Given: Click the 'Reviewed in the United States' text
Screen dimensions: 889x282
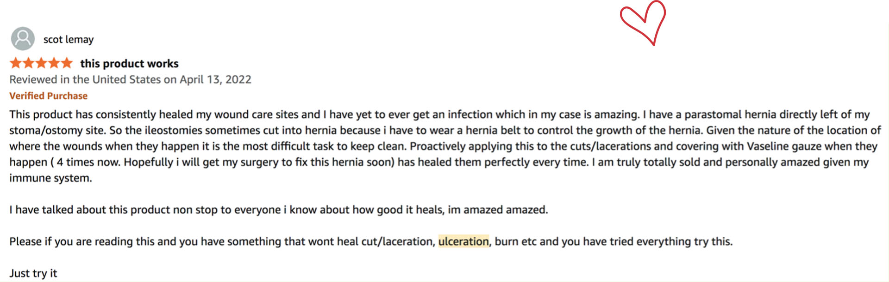Looking at the screenshot, I should click(86, 79).
